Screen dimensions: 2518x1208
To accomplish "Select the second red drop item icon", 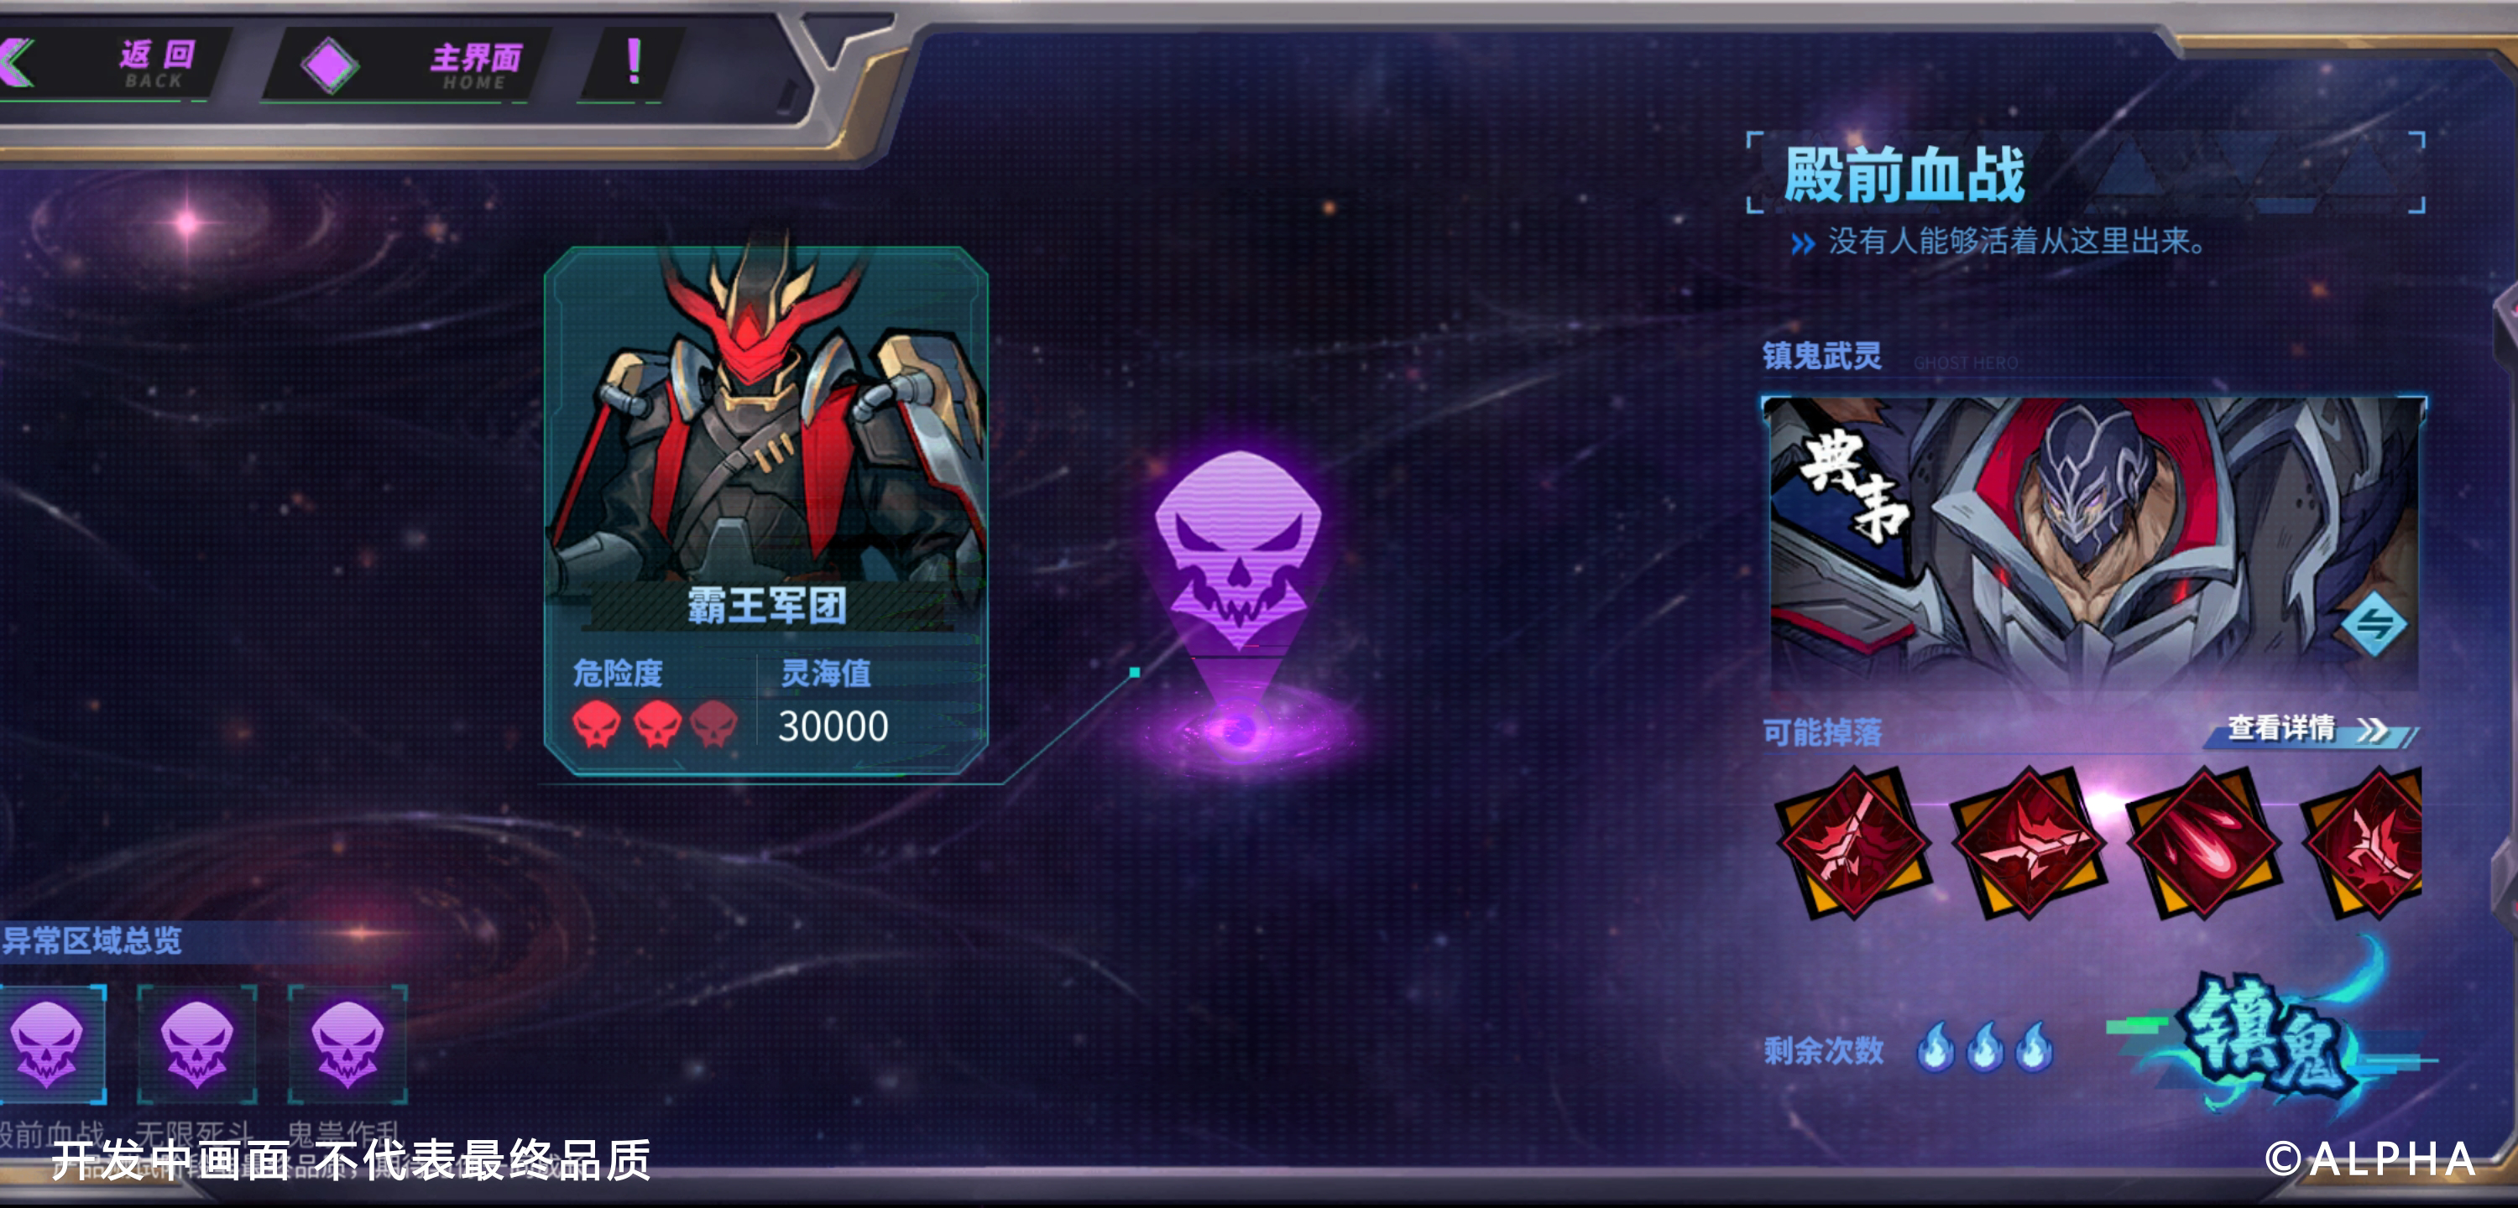I will click(x=2027, y=842).
